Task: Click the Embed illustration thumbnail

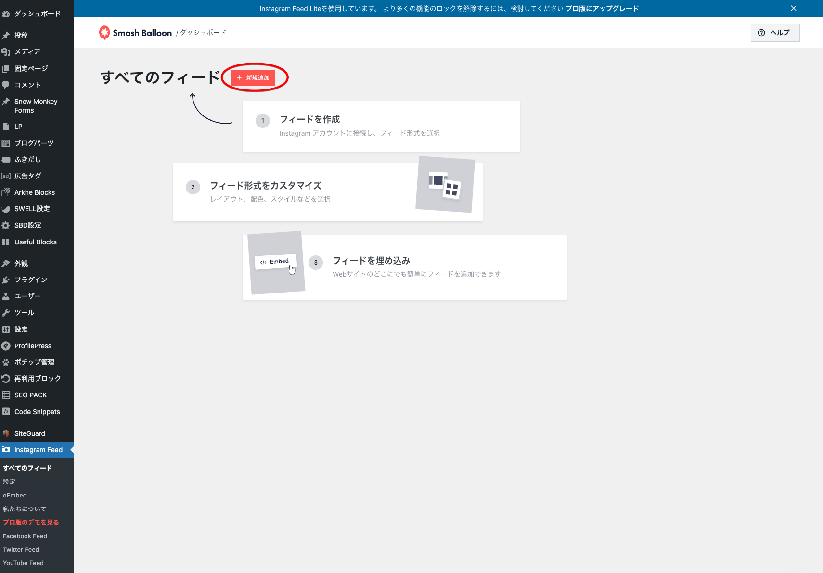Action: pyautogui.click(x=276, y=263)
